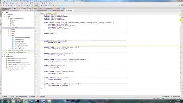This screenshot has width=183, height=103.
Task: Click the Synchronize toolbar icon
Action: pos(6,5)
